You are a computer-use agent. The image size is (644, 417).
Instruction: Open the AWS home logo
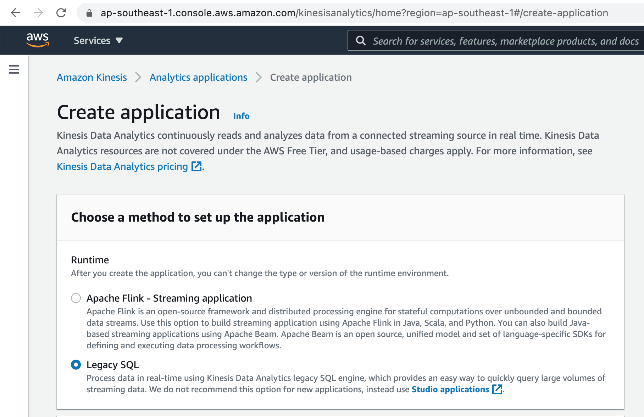(x=38, y=40)
